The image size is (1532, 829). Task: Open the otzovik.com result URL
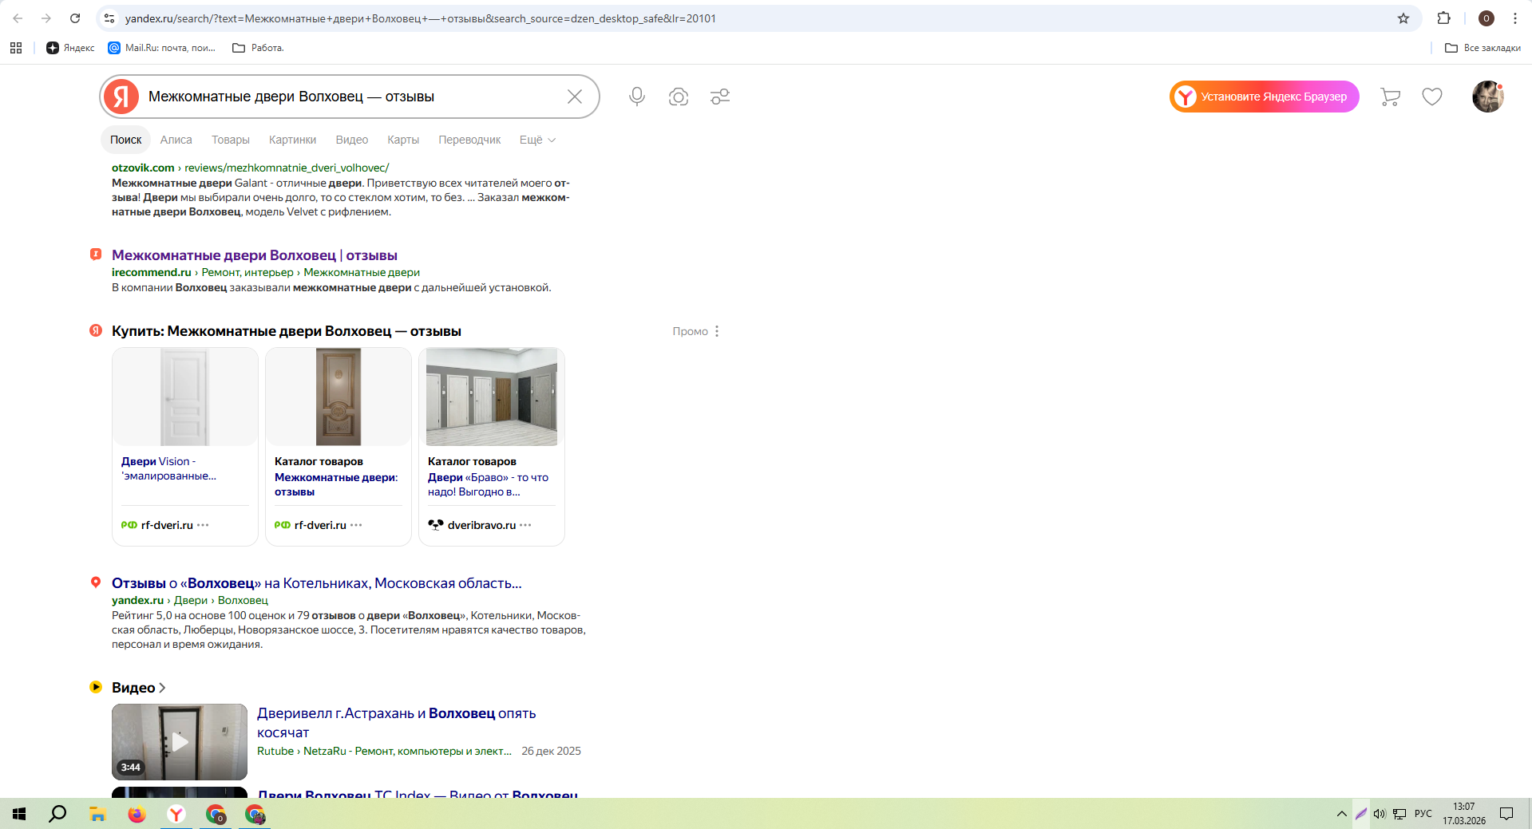click(251, 168)
